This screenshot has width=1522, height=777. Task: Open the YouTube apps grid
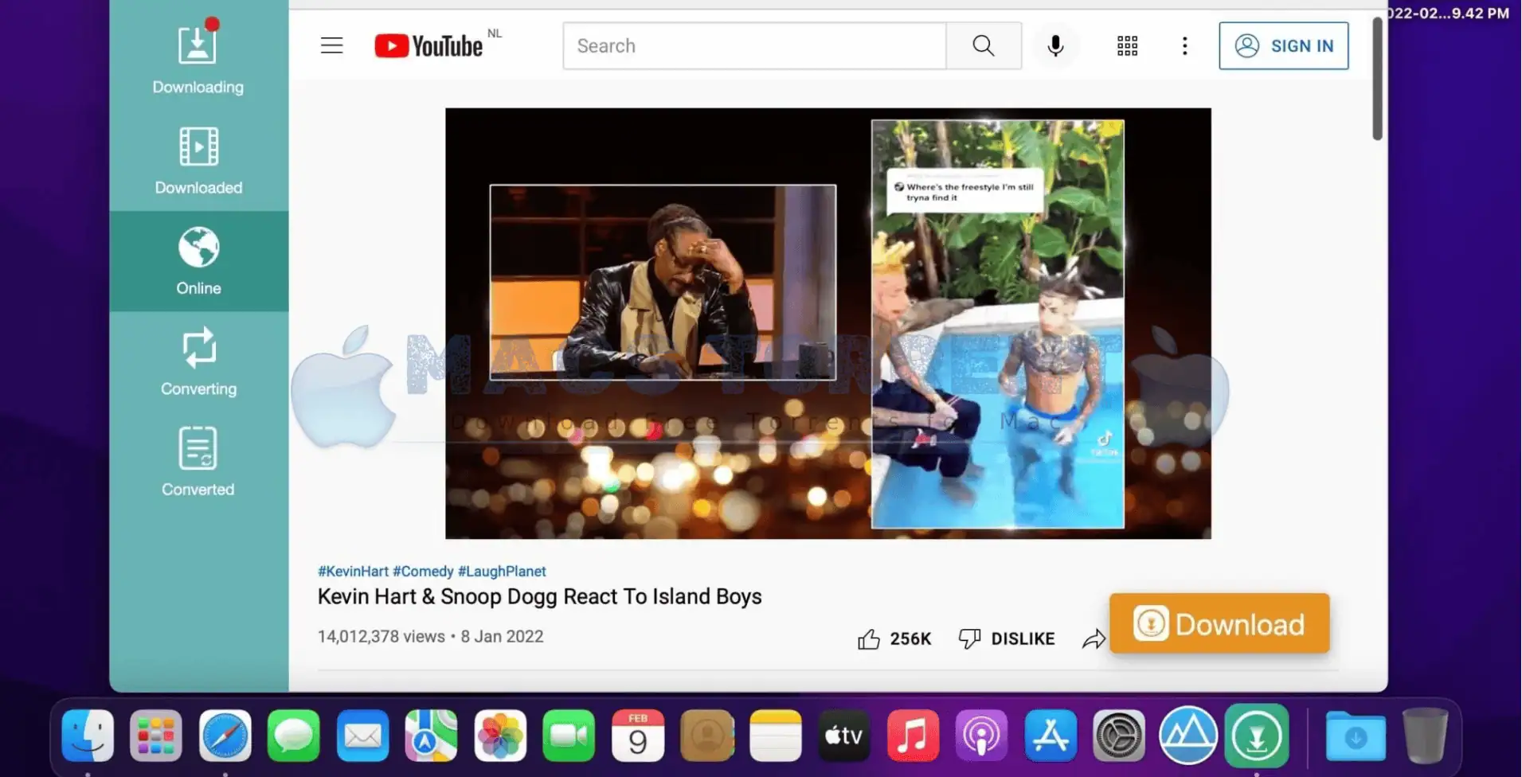1127,45
